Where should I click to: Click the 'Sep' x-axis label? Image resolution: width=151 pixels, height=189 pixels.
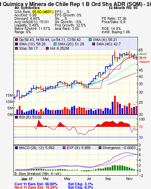coord(108,179)
